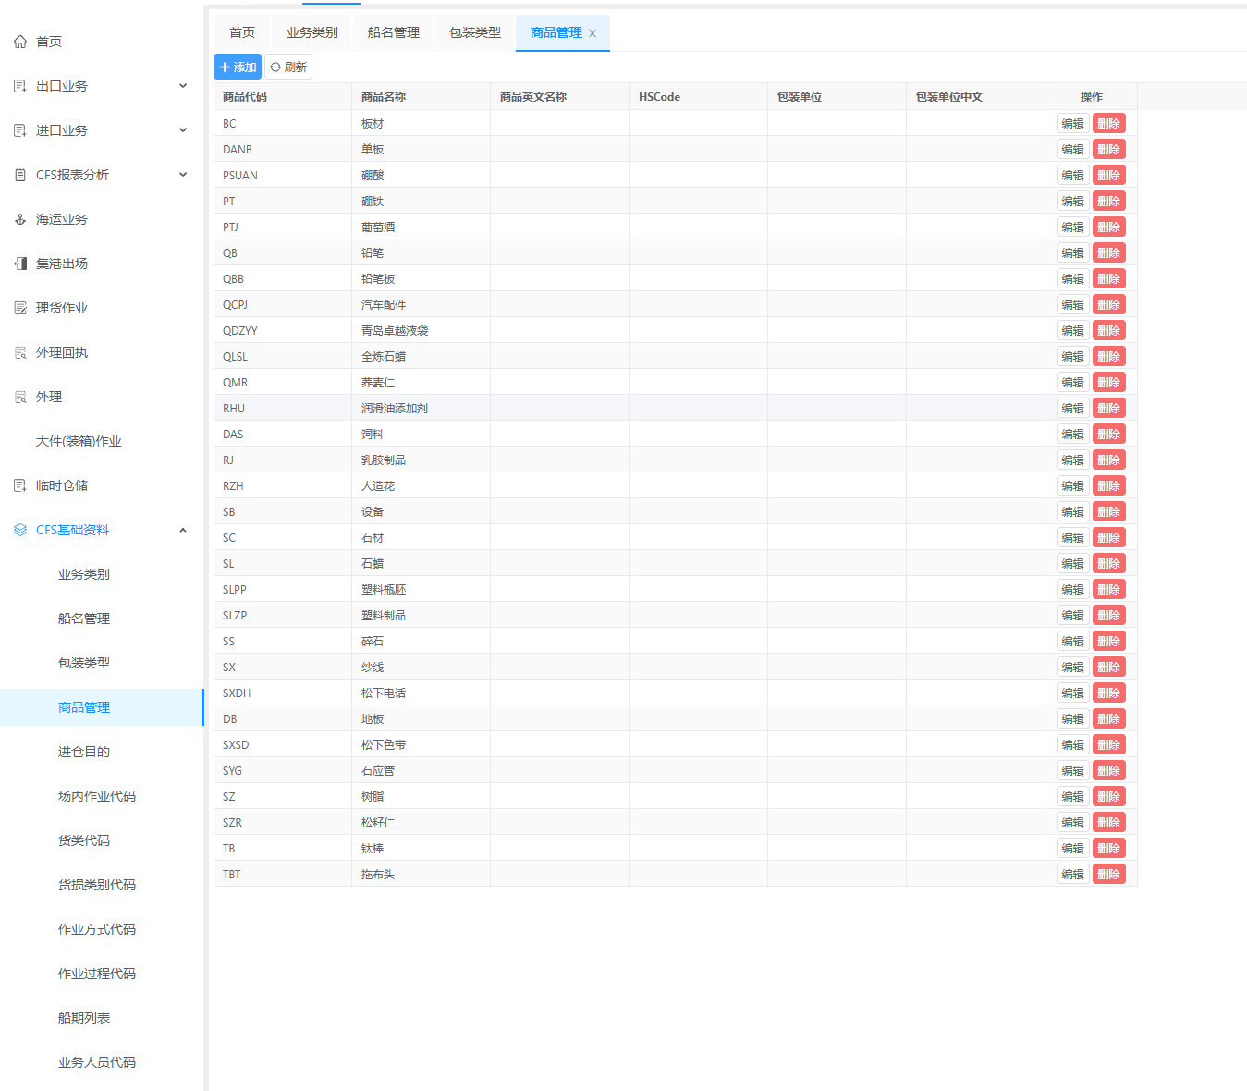Click the 商品代码 column header
This screenshot has height=1091, width=1247.
(x=245, y=97)
